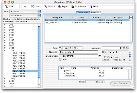Viewport: 137px width, 93px height.
Task: Collapse the Jan month node
Action: click(x=5, y=51)
